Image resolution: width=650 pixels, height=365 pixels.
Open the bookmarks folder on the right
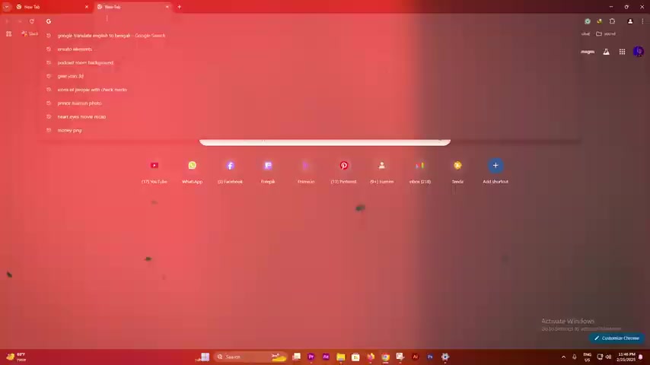coord(606,34)
